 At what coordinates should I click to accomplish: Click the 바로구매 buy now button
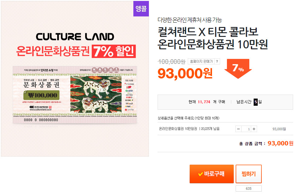(211, 174)
